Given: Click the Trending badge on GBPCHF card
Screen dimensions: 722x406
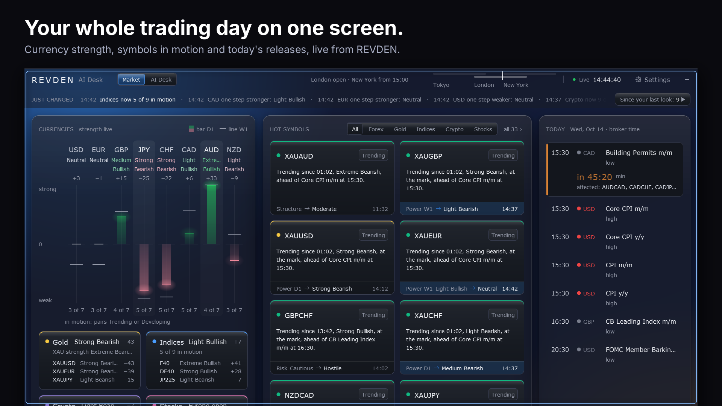Looking at the screenshot, I should tap(373, 315).
